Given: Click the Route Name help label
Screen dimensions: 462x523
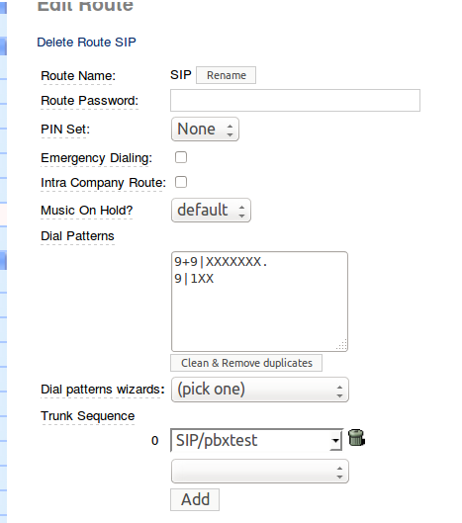Looking at the screenshot, I should pos(78,76).
